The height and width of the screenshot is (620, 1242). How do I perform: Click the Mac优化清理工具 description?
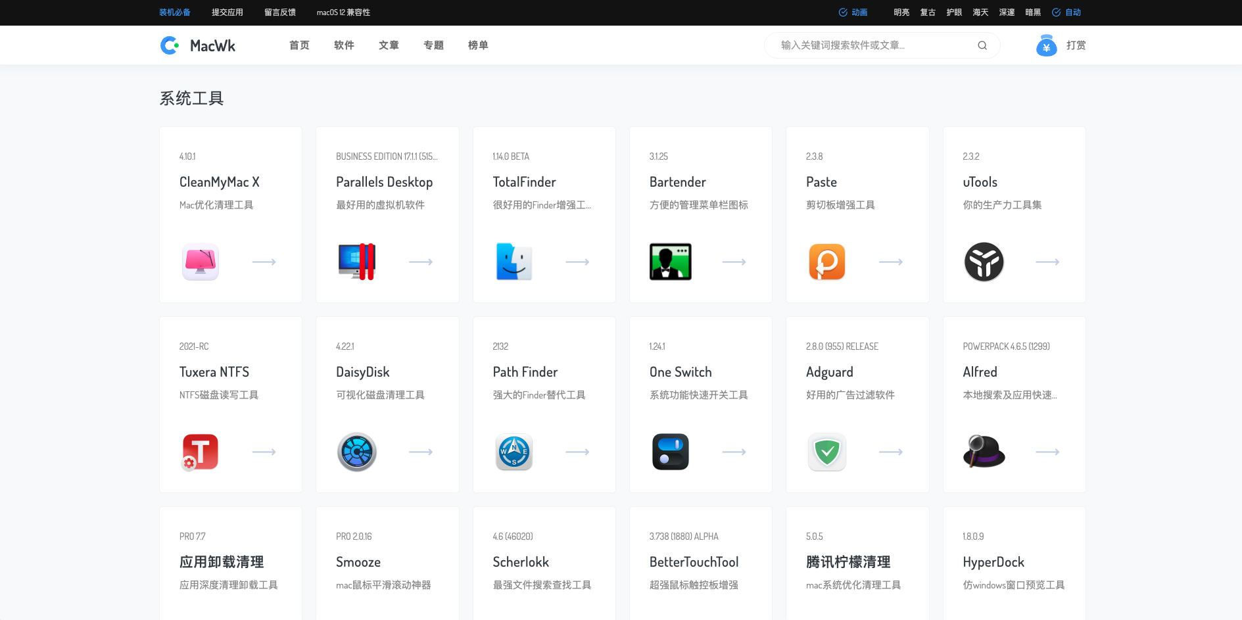216,205
